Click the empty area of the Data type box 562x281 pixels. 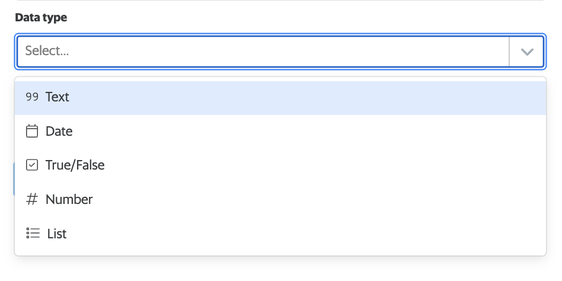tap(287, 51)
